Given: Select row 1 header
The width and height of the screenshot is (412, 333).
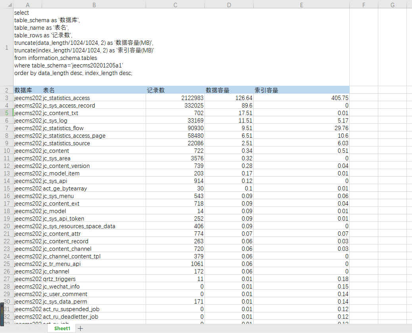Looking at the screenshot, I should click(6, 48).
